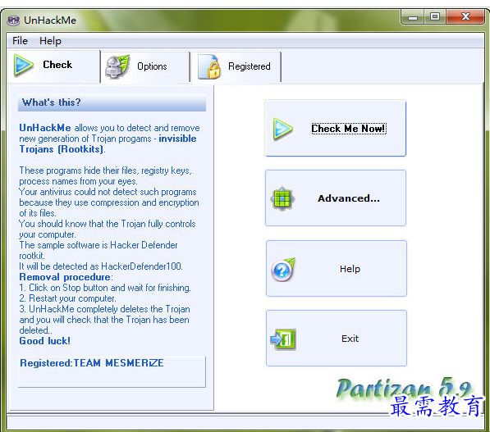This screenshot has width=490, height=432.
Task: Click the exit door icon beside Exit
Action: pyautogui.click(x=283, y=339)
